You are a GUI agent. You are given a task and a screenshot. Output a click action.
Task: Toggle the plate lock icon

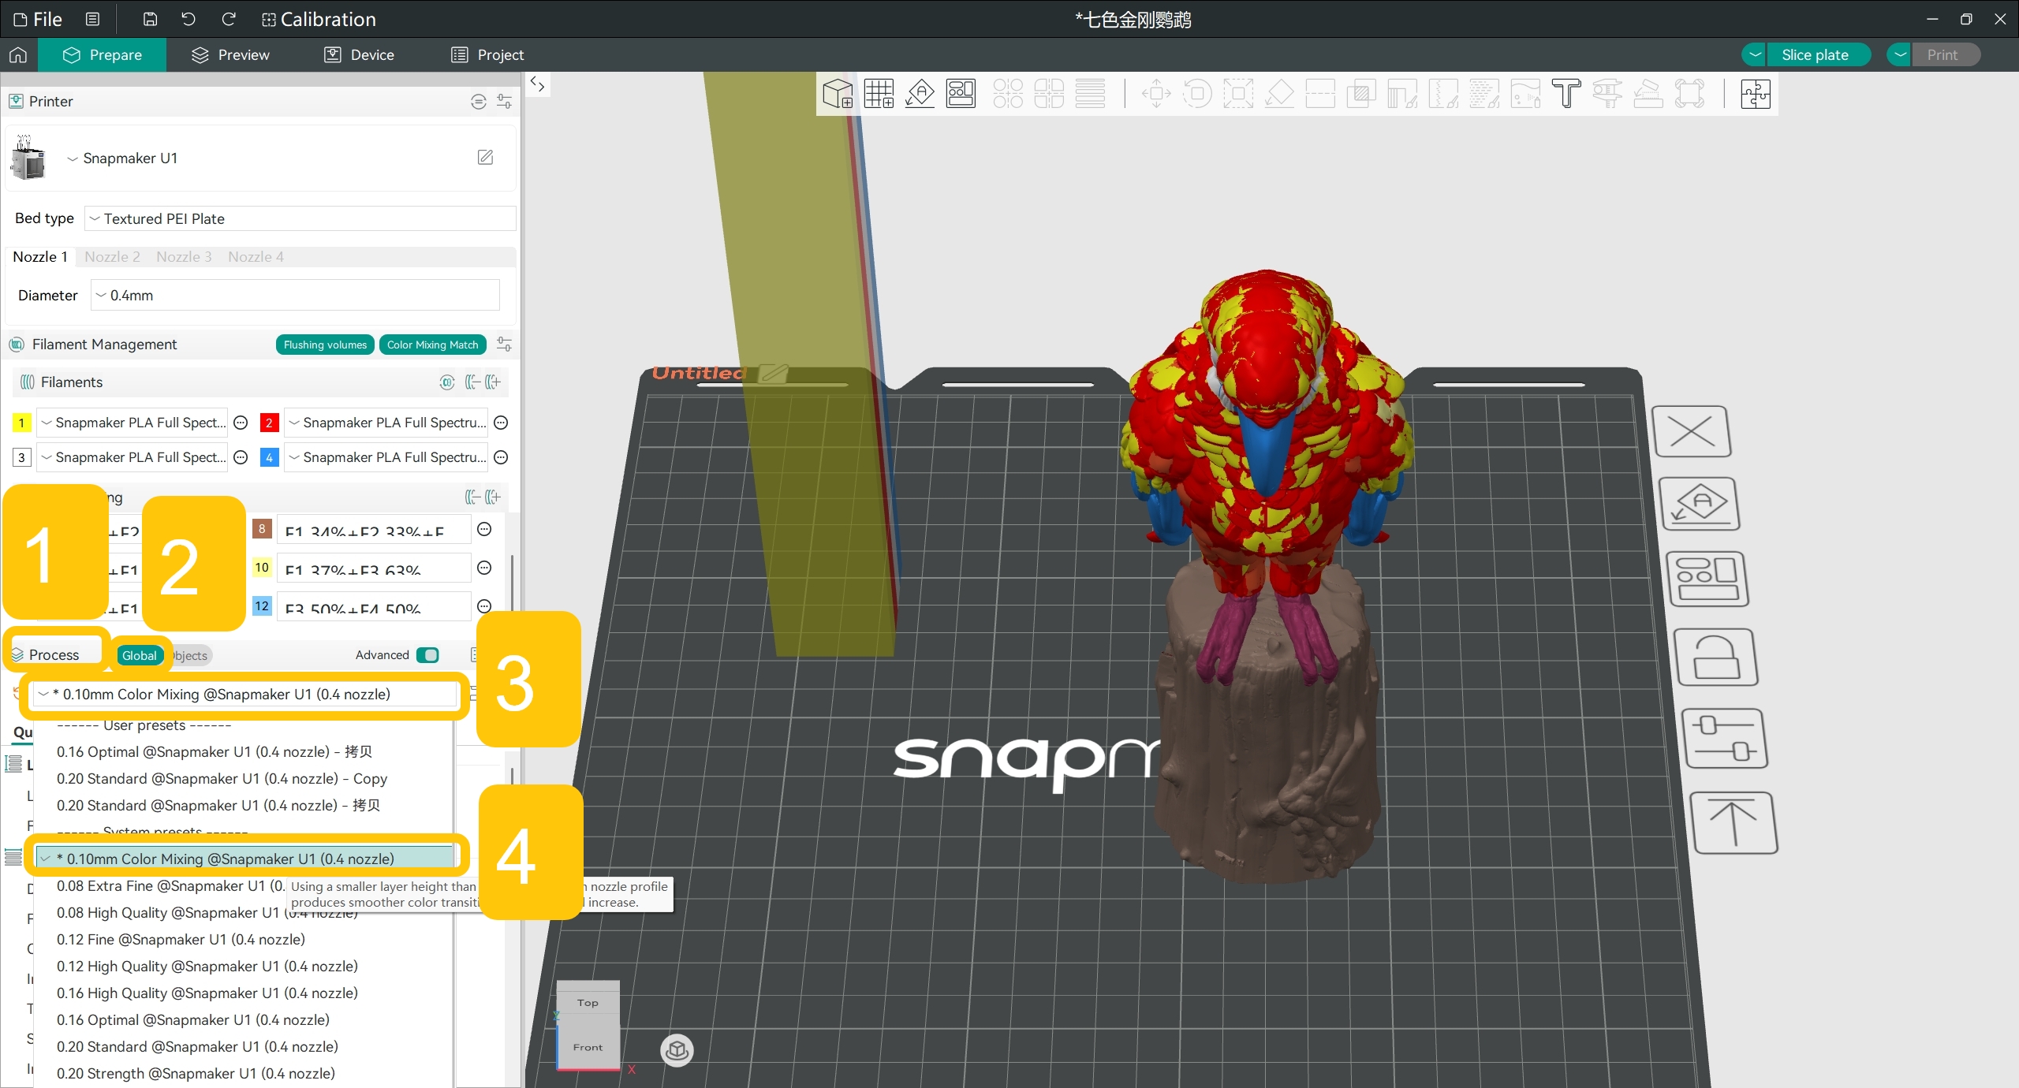(1716, 658)
